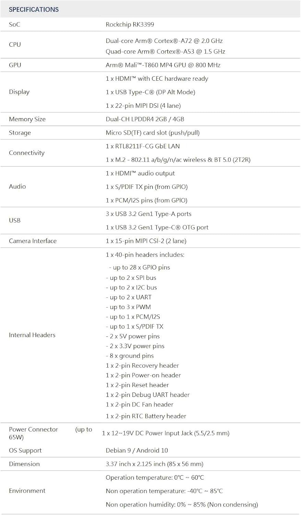Click the M.2 802.11 wireless & BT 5.0 line
301x515 pixels.
pos(178,160)
